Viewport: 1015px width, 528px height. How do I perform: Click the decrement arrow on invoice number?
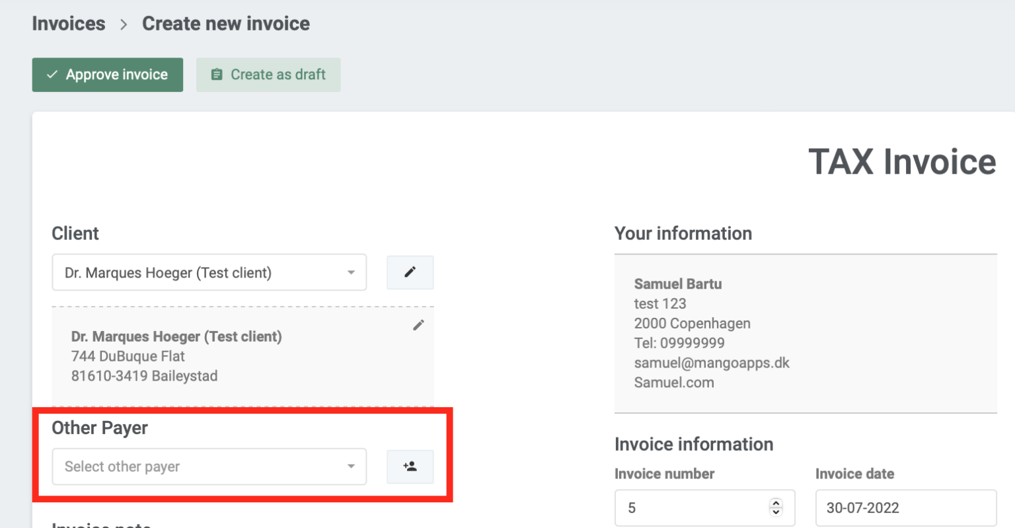pyautogui.click(x=774, y=511)
